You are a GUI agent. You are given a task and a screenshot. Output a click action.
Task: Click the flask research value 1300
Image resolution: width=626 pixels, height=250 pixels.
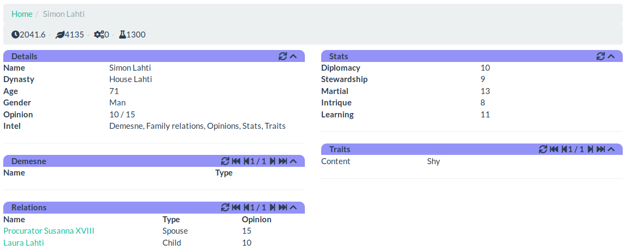coord(132,35)
